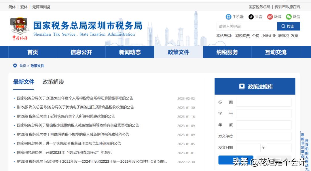Viewport: 311px width, 171px height.
Task: Open the 互动交流 menu
Action: pos(276,52)
